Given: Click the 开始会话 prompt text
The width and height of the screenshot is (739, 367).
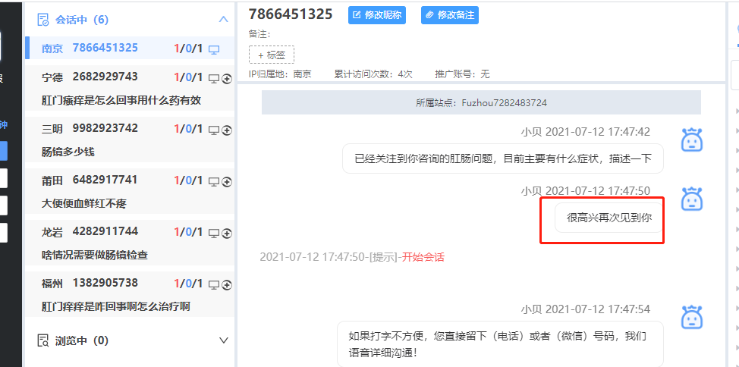Looking at the screenshot, I should point(423,257).
